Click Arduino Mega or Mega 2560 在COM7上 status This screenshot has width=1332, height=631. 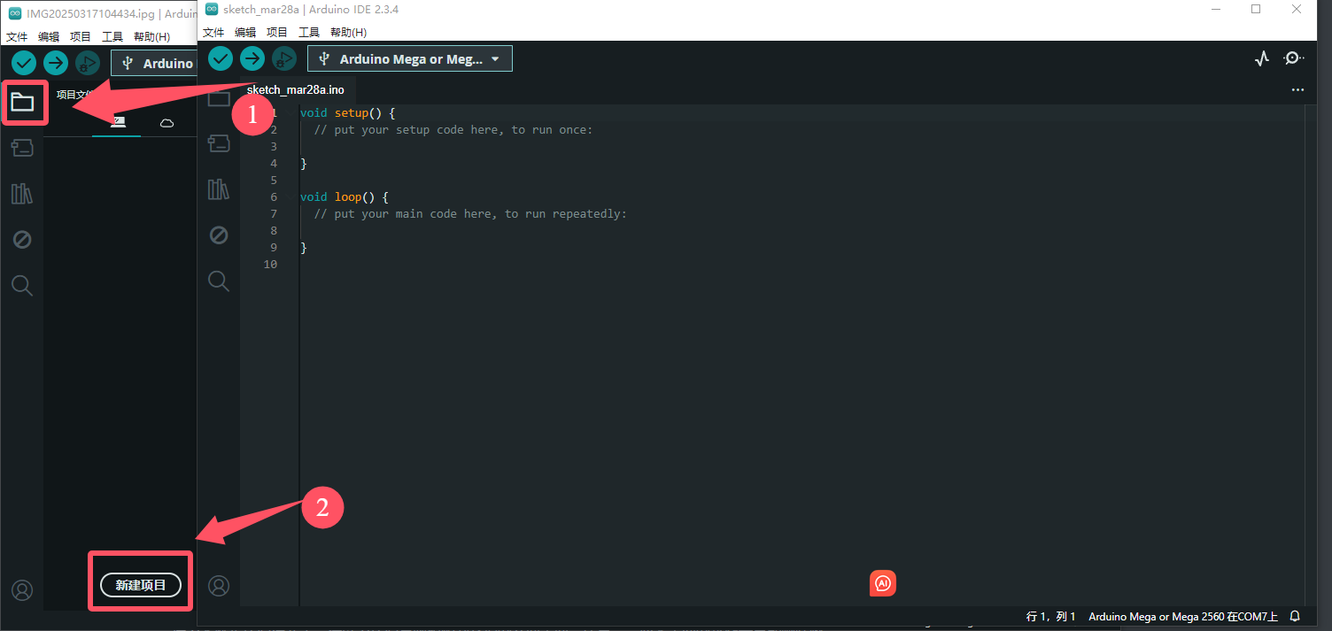click(x=1182, y=616)
